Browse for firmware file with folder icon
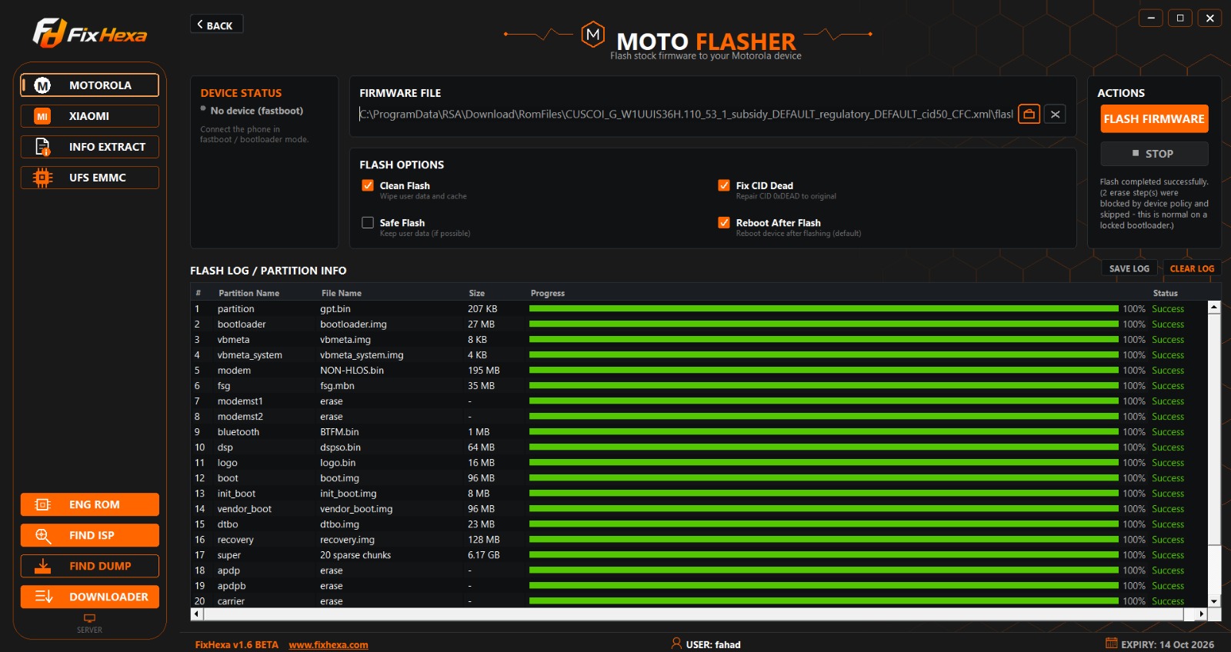Image resolution: width=1231 pixels, height=652 pixels. (x=1029, y=114)
